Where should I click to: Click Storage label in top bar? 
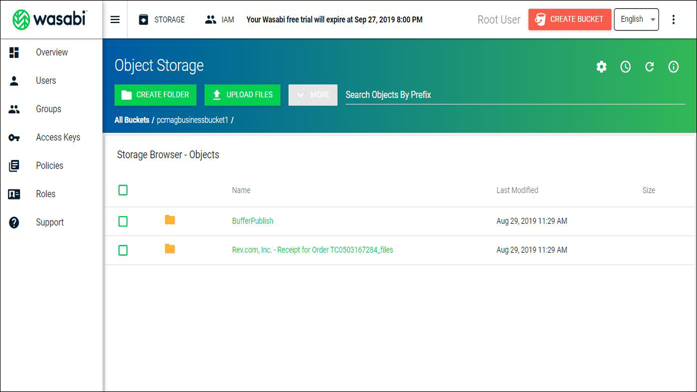[169, 20]
